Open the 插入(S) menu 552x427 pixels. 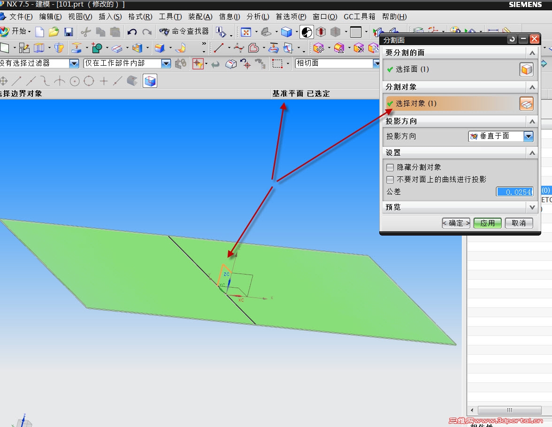(110, 16)
